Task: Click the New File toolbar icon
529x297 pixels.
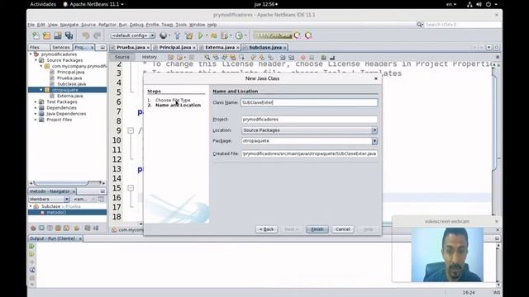Action: coord(36,35)
